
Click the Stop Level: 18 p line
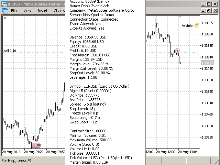[x=83, y=109]
